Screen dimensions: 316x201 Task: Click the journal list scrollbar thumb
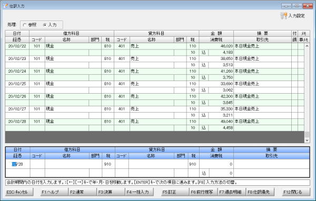coord(307,134)
